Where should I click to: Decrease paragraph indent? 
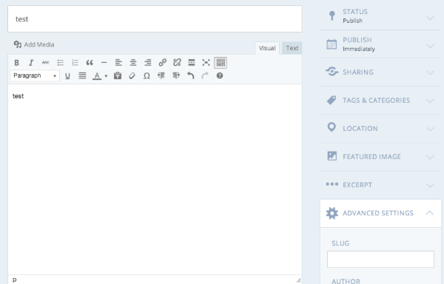(x=161, y=76)
